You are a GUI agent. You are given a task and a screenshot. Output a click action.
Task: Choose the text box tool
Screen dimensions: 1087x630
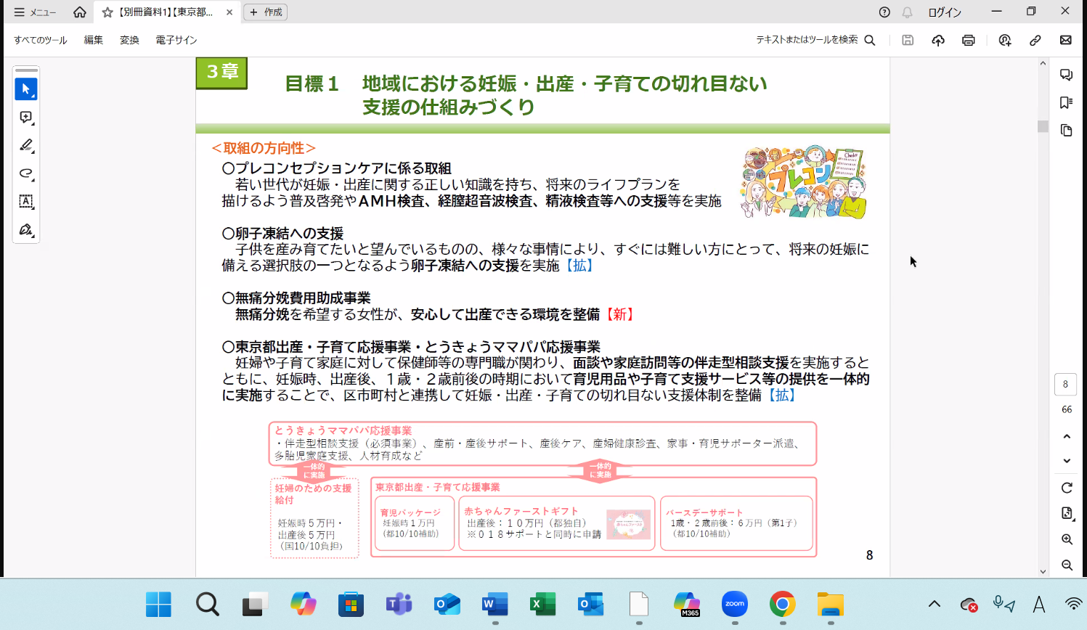tap(26, 202)
